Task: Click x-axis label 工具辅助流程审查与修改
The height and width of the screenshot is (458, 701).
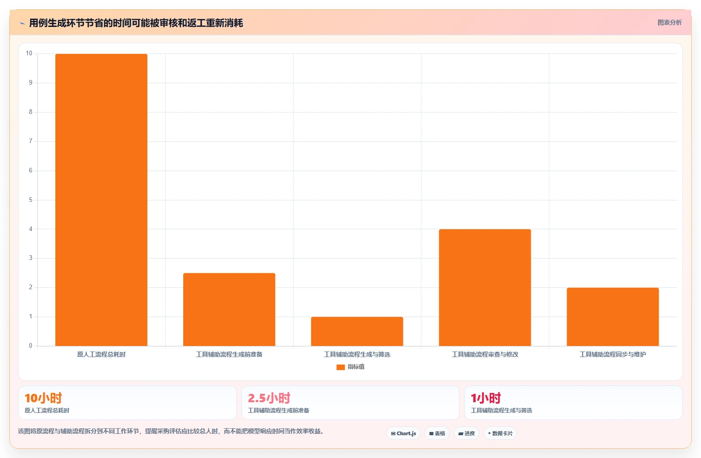Action: (x=485, y=354)
